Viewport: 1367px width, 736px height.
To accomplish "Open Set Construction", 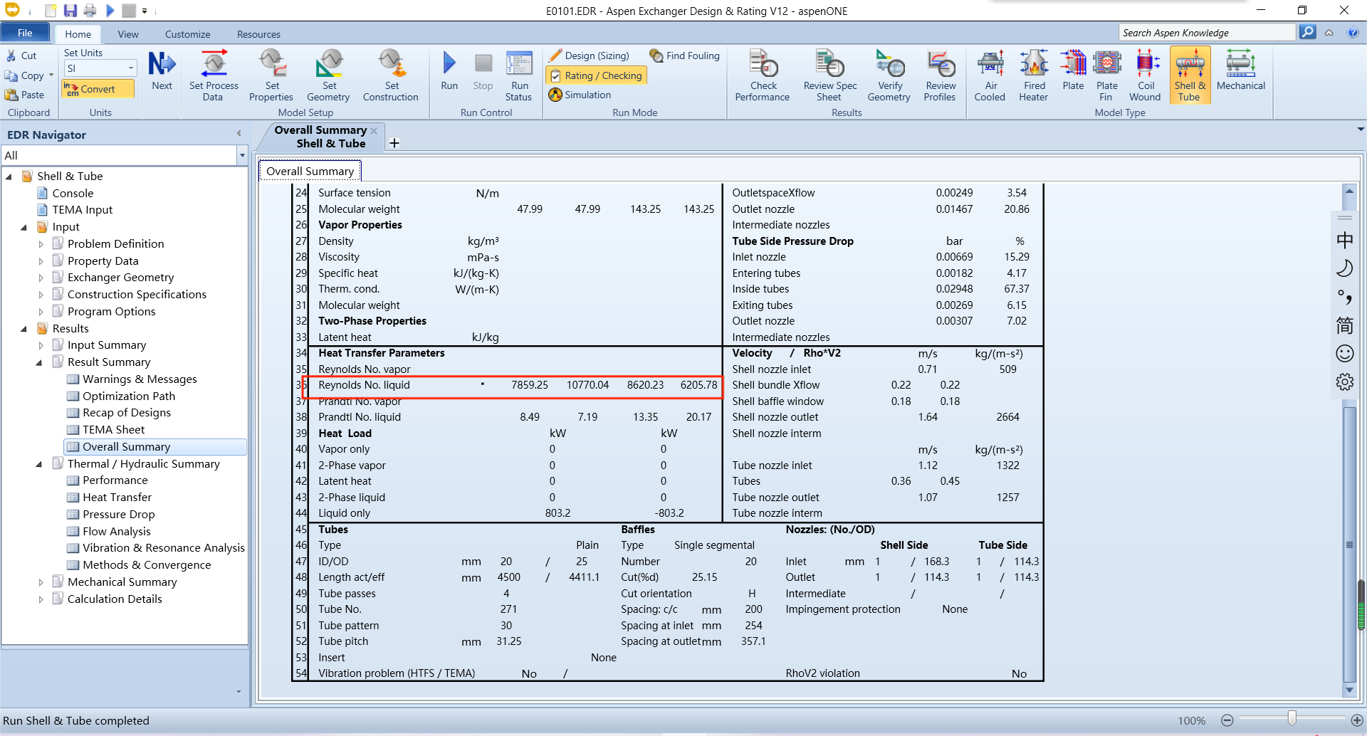I will [391, 75].
